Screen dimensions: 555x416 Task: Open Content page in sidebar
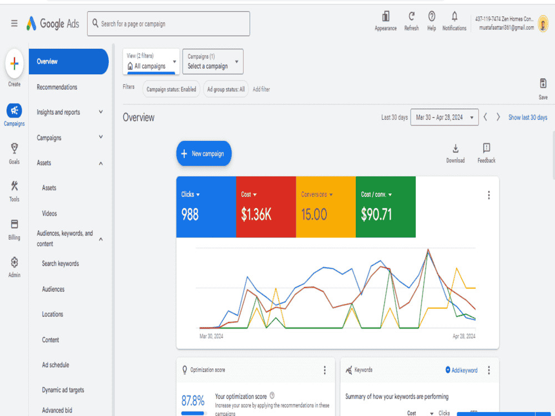pyautogui.click(x=51, y=339)
